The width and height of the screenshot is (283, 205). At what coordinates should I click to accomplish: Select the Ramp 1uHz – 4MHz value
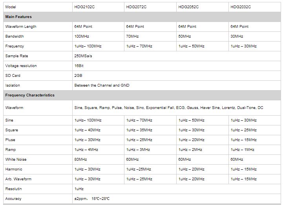[x=86, y=150]
